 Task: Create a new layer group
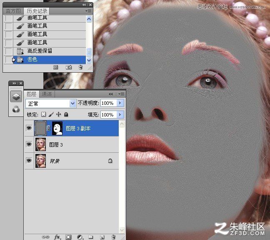(x=91, y=237)
